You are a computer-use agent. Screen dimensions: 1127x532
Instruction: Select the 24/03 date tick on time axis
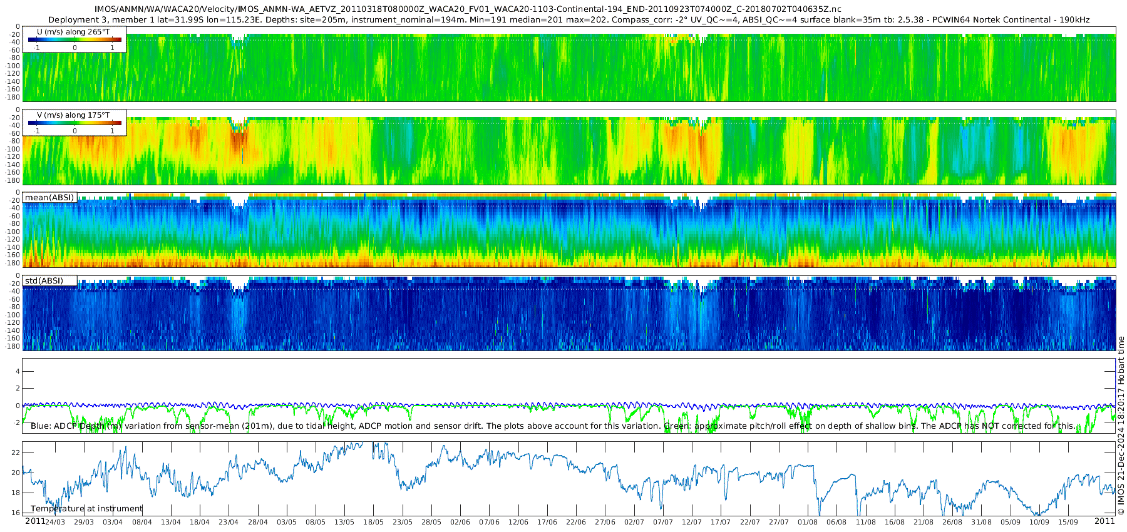[54, 522]
